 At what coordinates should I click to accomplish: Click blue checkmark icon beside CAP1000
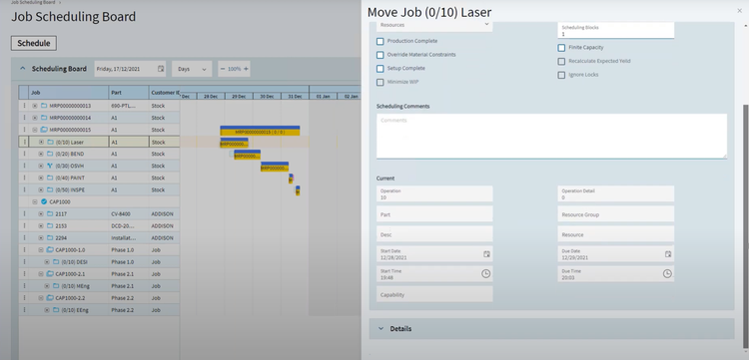(x=44, y=201)
